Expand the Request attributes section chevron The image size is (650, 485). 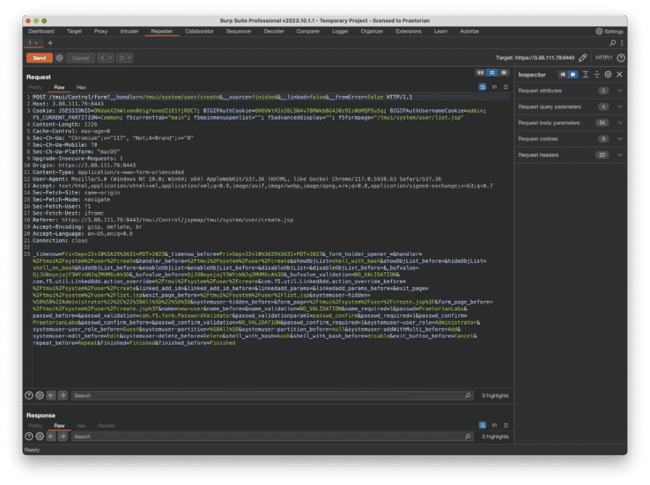coord(620,90)
